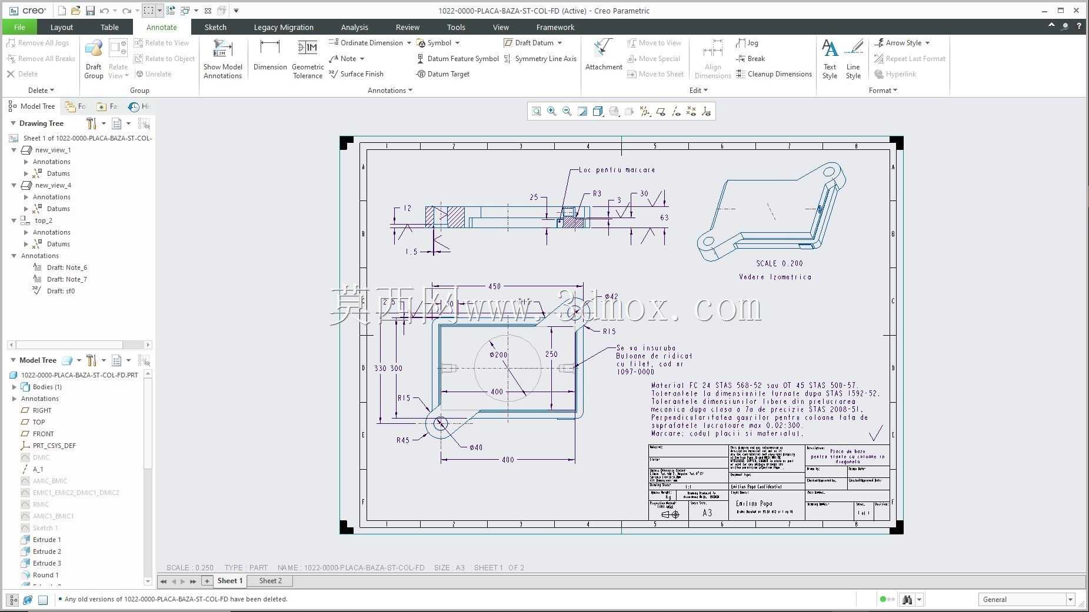Viewport: 1089px width, 612px height.
Task: Select the Sheet 1 tab
Action: tap(229, 581)
